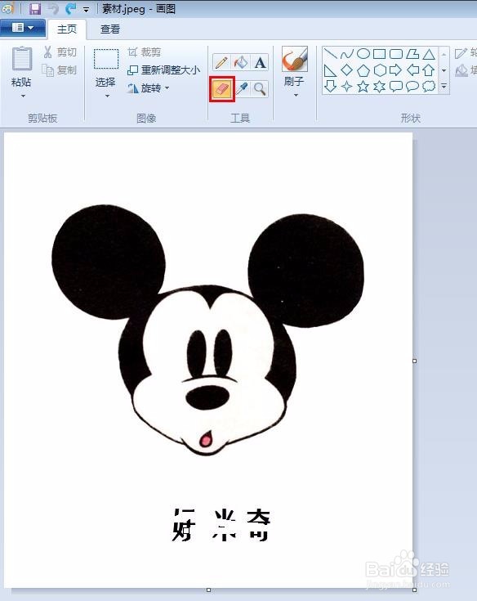
Task: Choose the Five-point star shape
Action: pyautogui.click(x=363, y=86)
